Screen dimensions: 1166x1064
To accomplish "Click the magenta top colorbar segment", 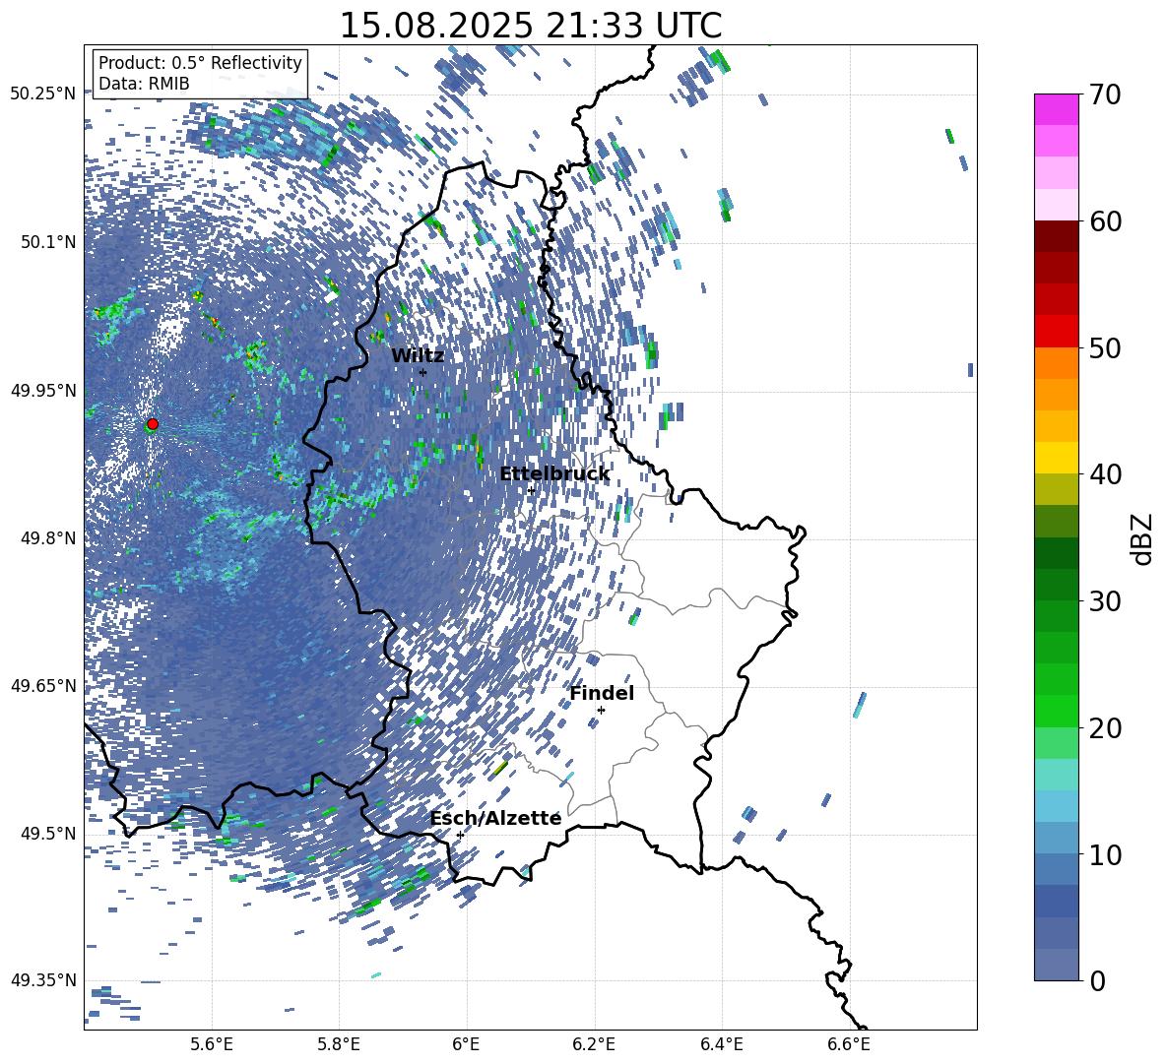I will (x=1056, y=109).
